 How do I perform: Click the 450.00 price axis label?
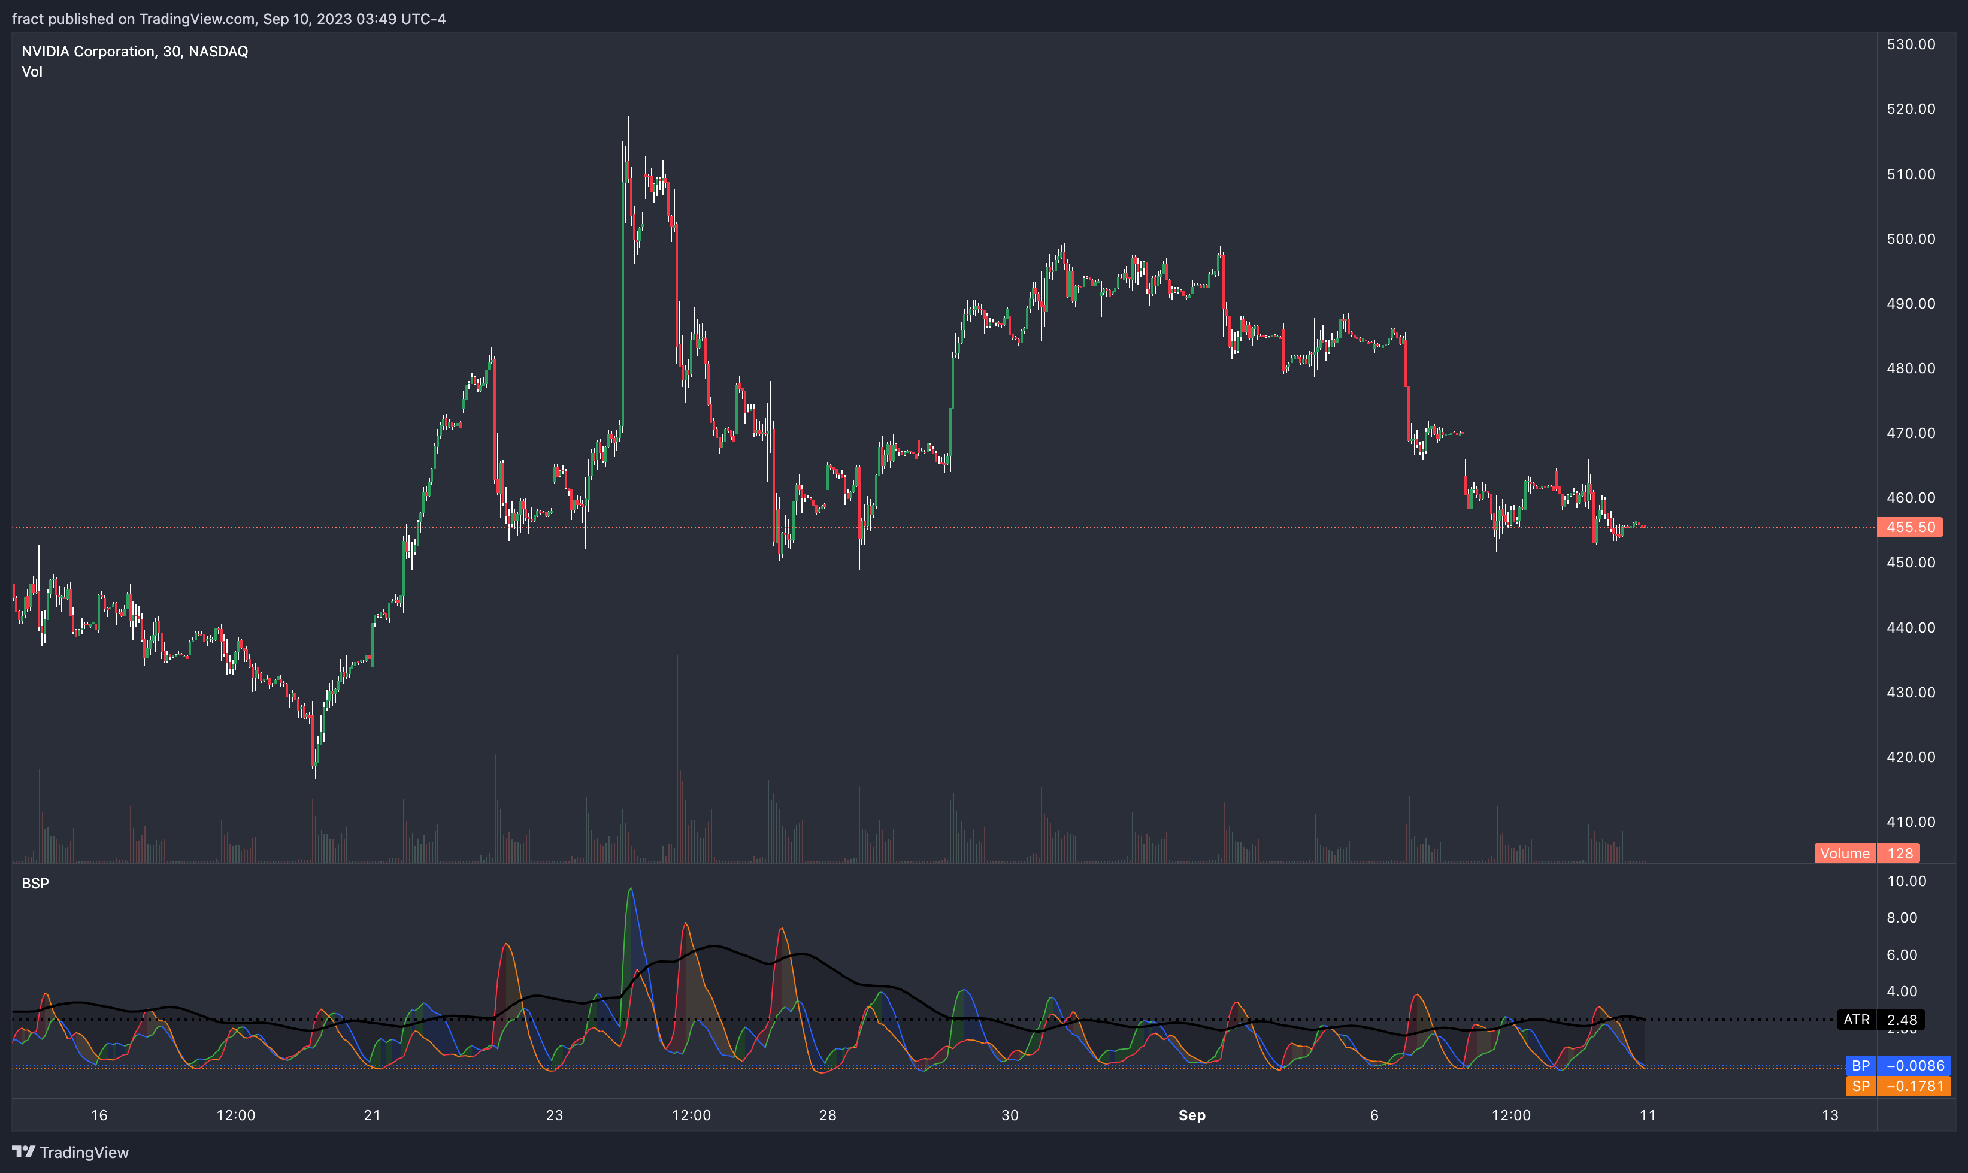click(1911, 563)
